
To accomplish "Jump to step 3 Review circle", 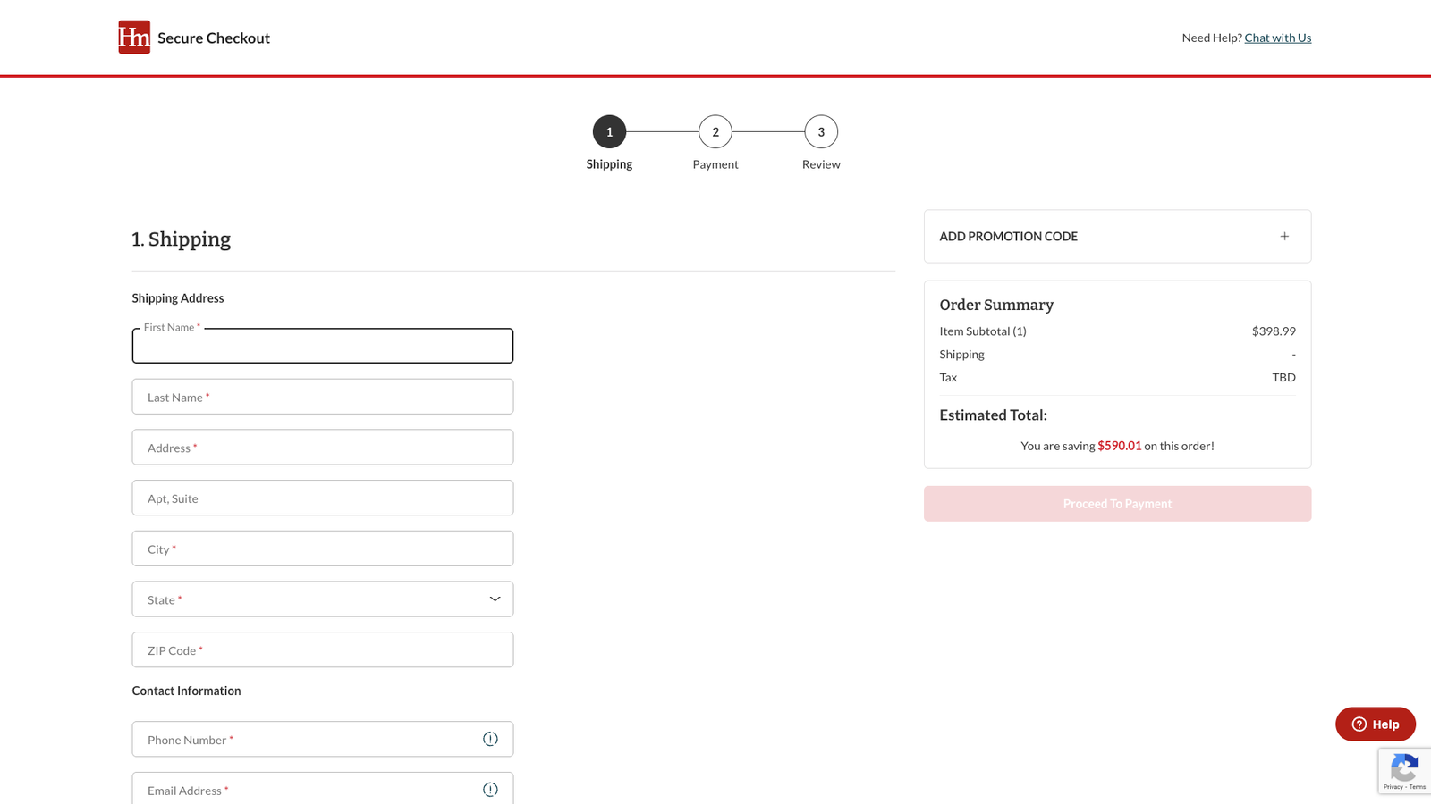I will 821,132.
